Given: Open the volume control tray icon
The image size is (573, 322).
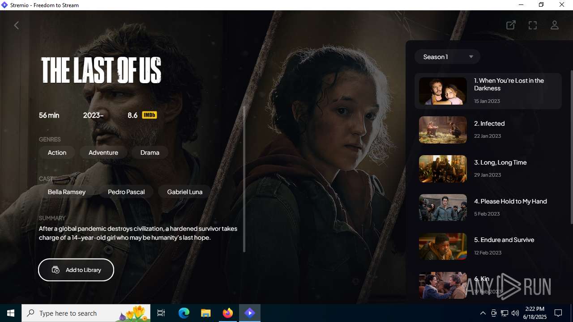Looking at the screenshot, I should coord(515,313).
